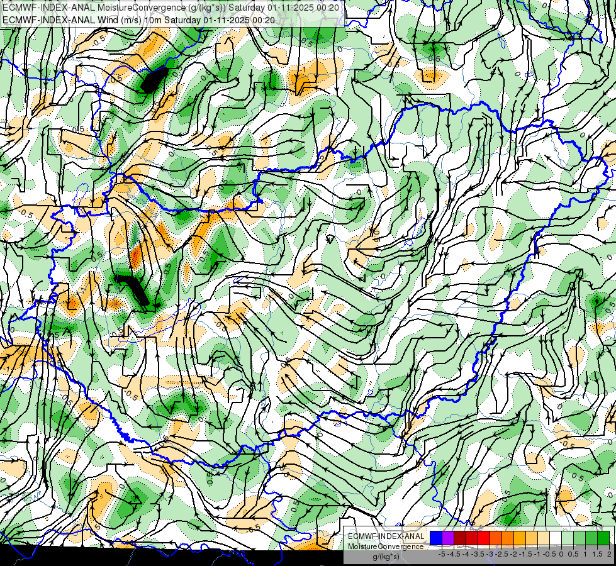Click the purple legend swatch
The height and width of the screenshot is (566, 616).
[448, 538]
